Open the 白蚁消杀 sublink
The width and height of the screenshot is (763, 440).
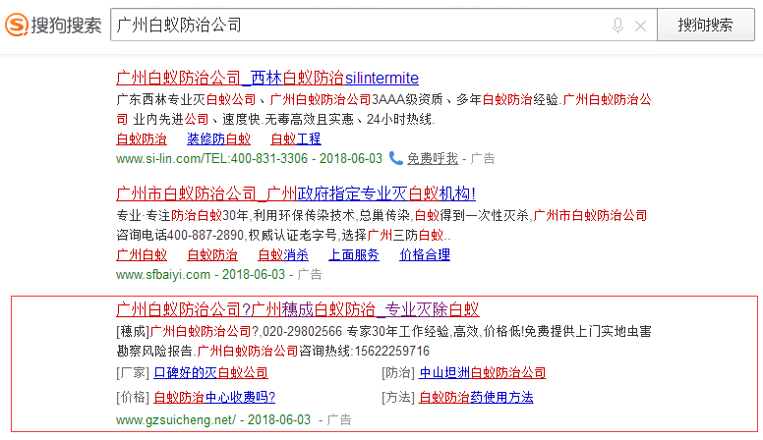(283, 254)
